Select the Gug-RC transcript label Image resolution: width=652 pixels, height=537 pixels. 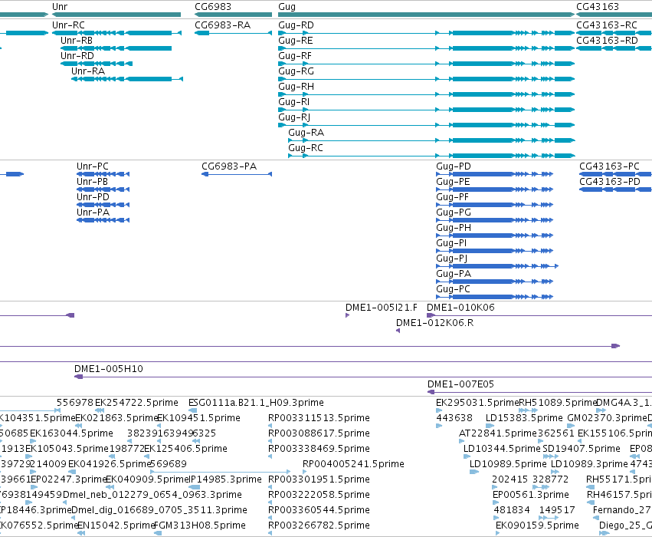coord(306,148)
